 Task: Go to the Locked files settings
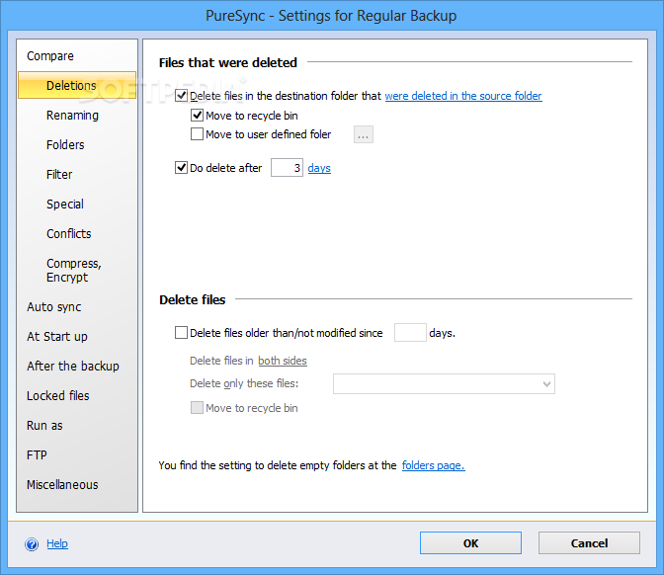coord(57,396)
